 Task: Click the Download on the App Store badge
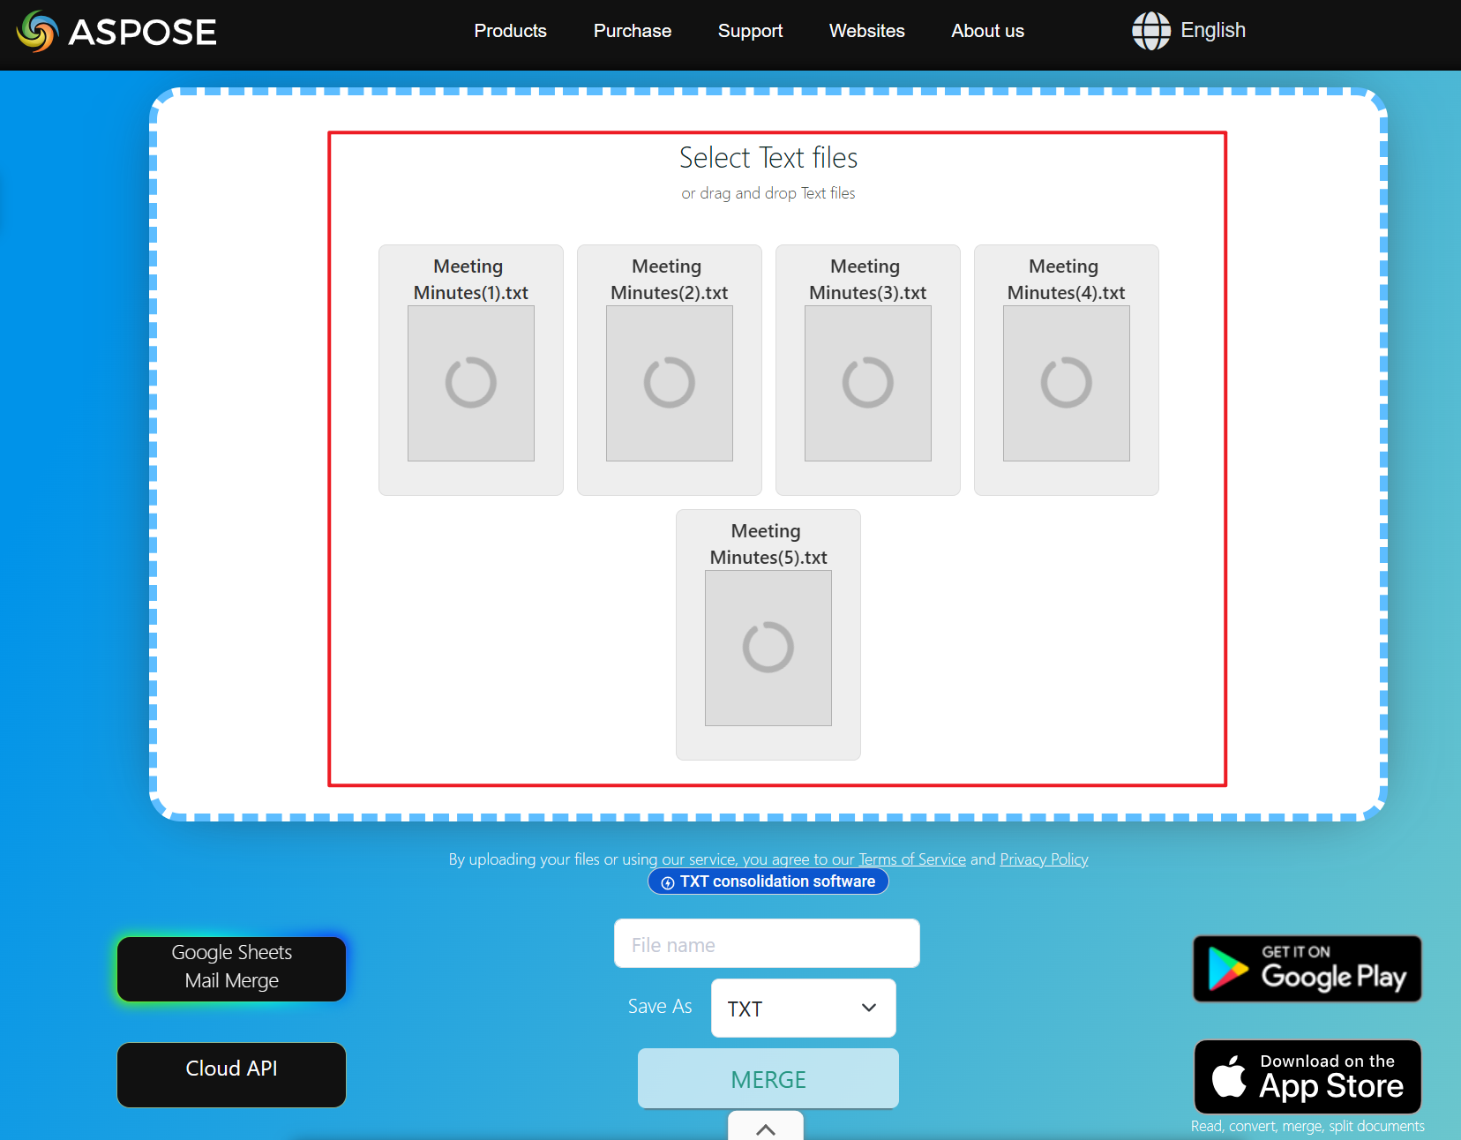click(x=1307, y=1076)
